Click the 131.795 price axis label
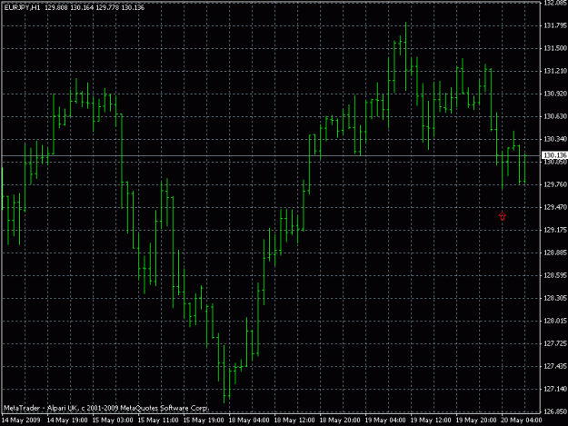Image resolution: width=568 pixels, height=426 pixels. point(555,25)
